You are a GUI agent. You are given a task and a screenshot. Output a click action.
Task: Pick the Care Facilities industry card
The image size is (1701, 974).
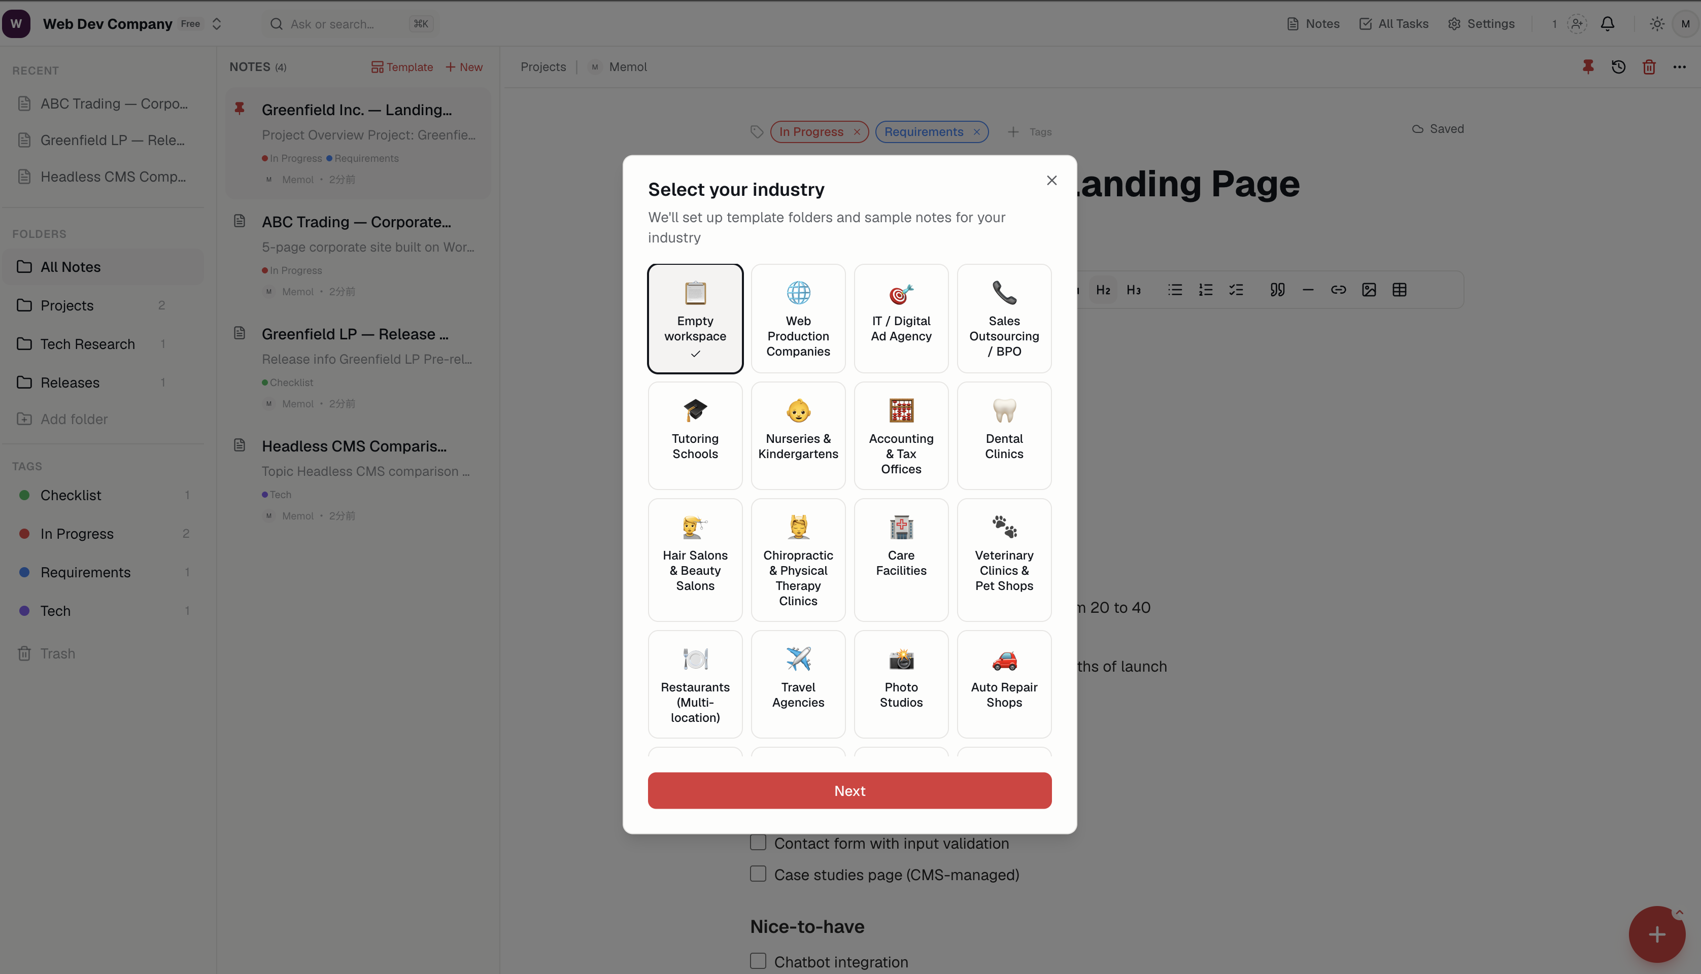click(x=901, y=560)
